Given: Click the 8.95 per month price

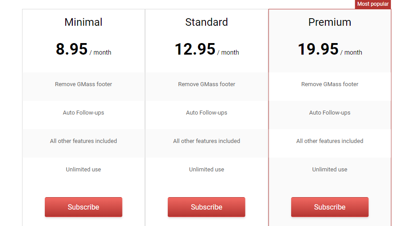Looking at the screenshot, I should pyautogui.click(x=83, y=49).
